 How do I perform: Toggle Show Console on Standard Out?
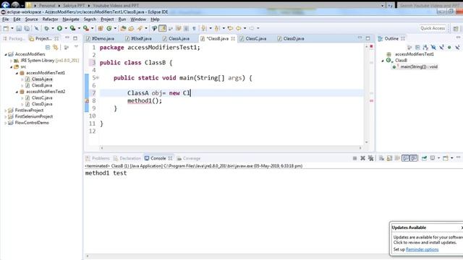pos(406,158)
